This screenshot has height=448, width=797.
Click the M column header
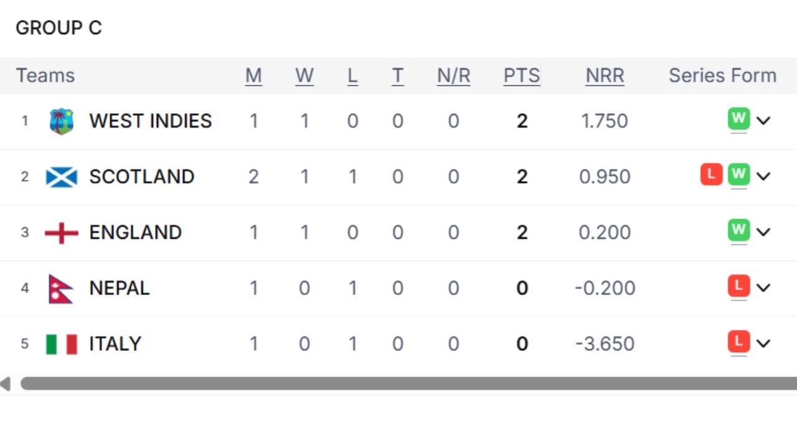point(254,75)
